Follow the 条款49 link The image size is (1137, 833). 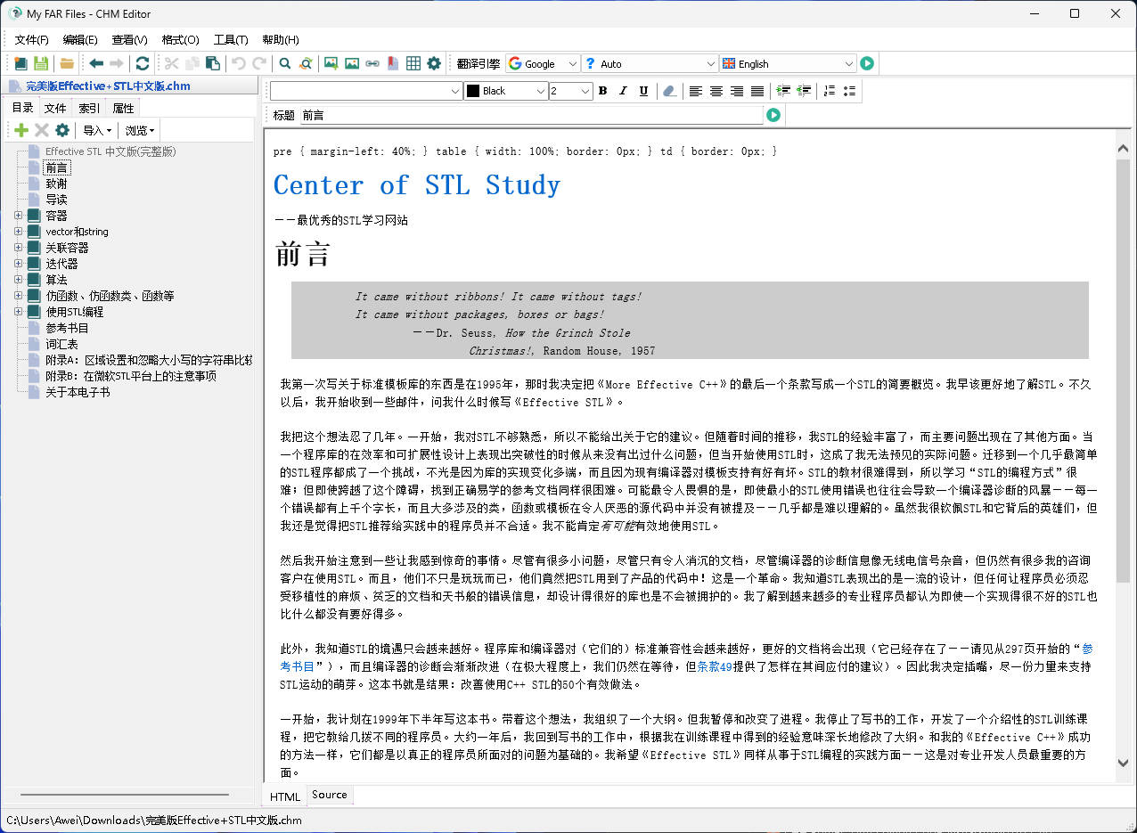pyautogui.click(x=715, y=666)
